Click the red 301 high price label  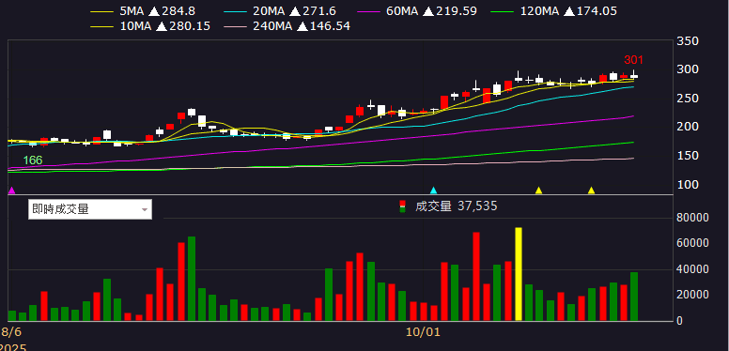point(633,60)
